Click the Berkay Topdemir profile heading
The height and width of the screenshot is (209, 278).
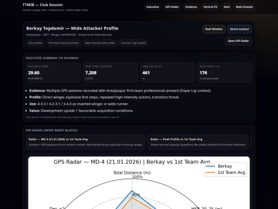[73, 28]
